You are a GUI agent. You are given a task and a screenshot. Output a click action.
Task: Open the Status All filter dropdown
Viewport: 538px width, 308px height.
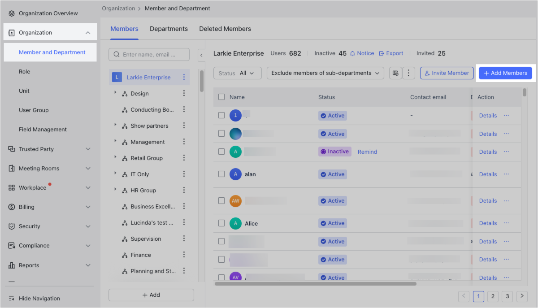(x=237, y=73)
